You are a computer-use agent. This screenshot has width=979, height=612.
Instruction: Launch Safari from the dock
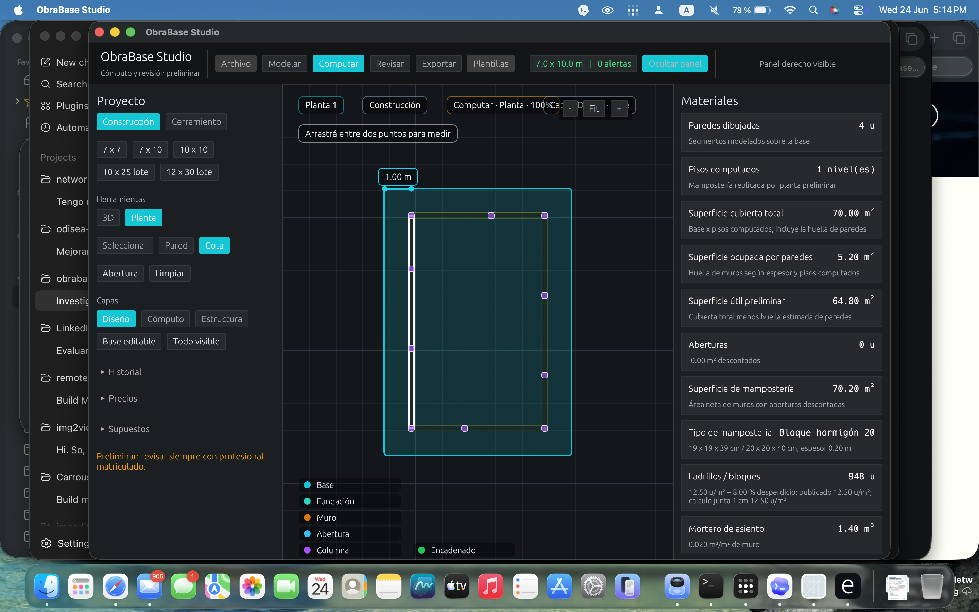tap(115, 586)
